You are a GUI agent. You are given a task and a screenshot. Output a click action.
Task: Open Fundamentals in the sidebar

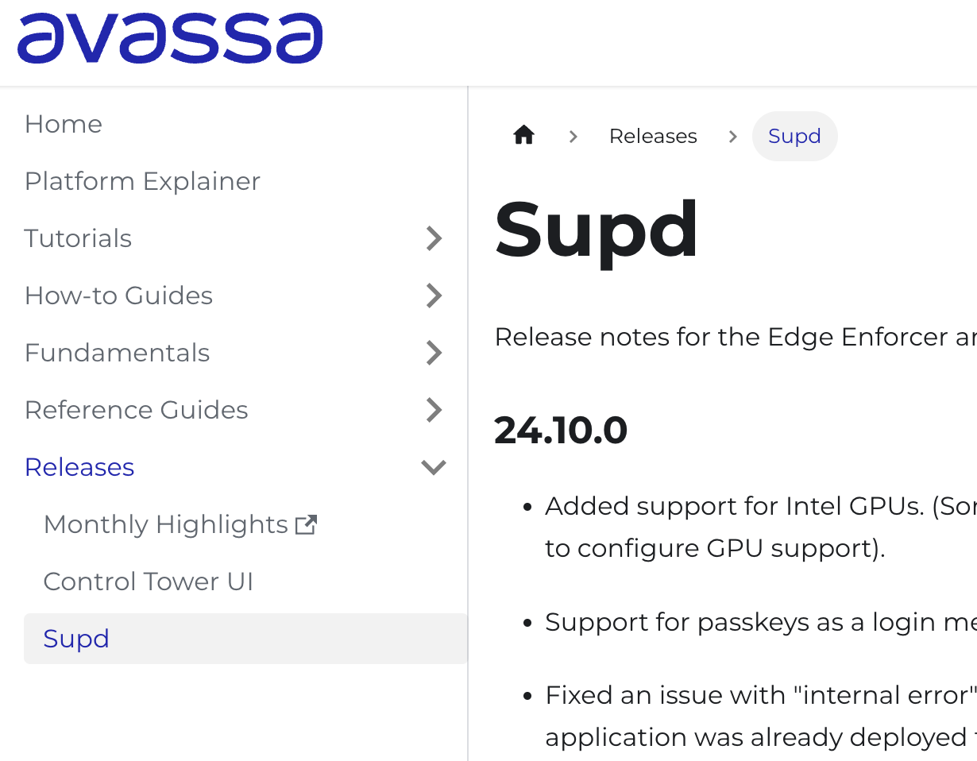pyautogui.click(x=117, y=353)
